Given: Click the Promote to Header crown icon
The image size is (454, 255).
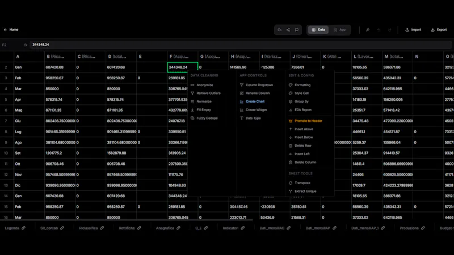Looking at the screenshot, I should [x=291, y=121].
